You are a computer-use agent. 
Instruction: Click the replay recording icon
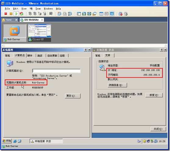tap(126, 14)
